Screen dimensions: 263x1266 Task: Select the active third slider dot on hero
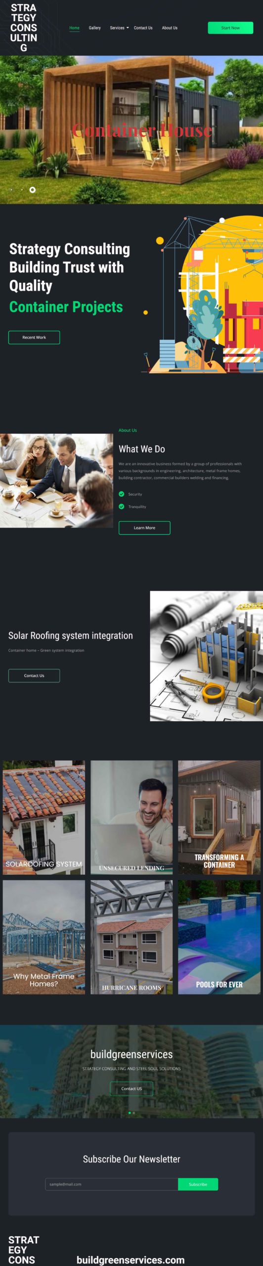33,190
